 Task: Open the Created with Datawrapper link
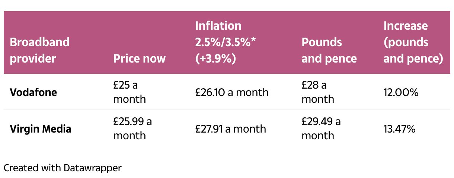click(x=63, y=168)
